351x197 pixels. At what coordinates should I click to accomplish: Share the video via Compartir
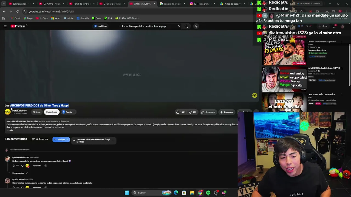pyautogui.click(x=208, y=112)
